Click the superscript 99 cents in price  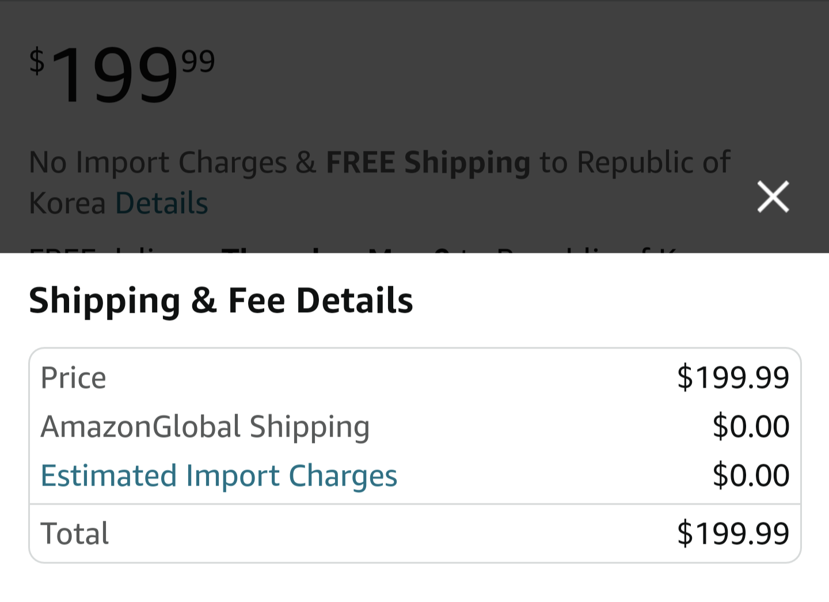tap(198, 61)
